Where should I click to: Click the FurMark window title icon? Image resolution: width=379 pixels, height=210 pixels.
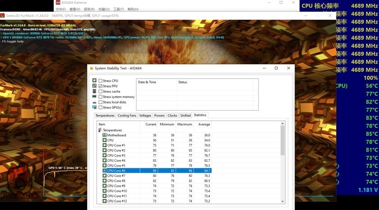[2, 15]
